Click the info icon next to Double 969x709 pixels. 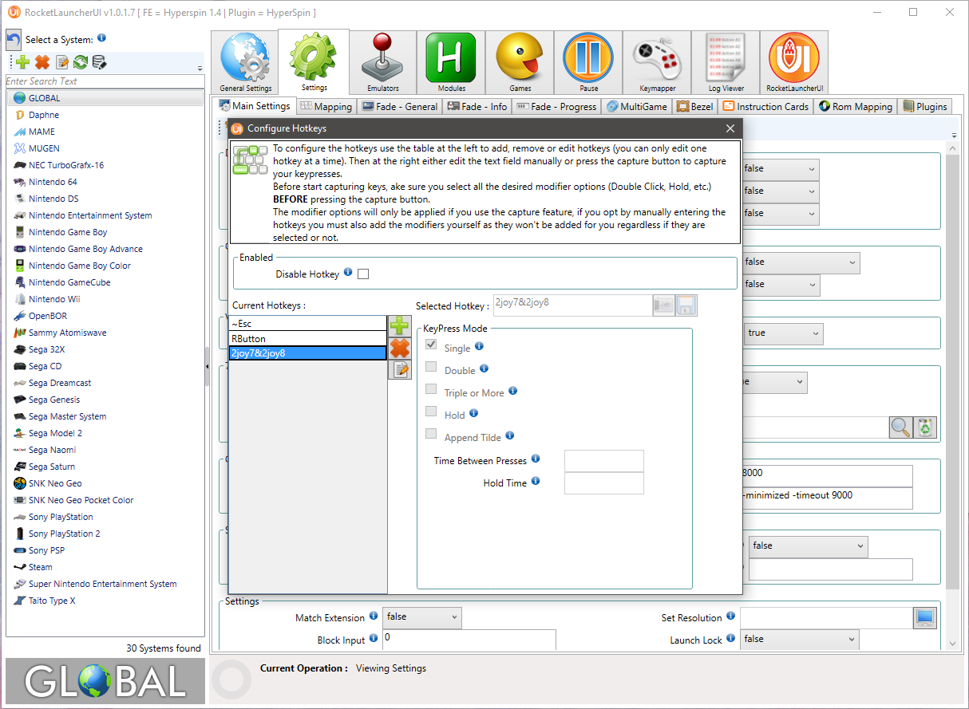(x=484, y=368)
